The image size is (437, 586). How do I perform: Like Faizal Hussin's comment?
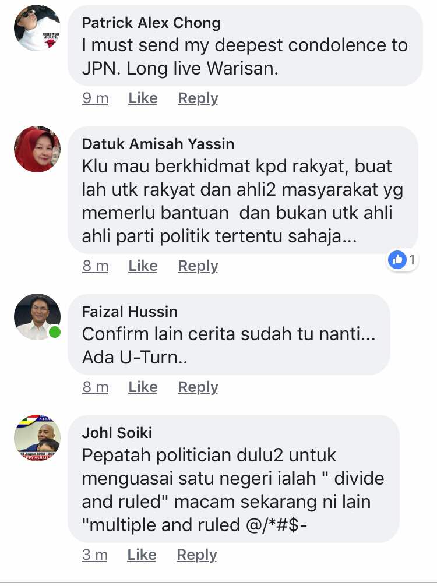pos(143,387)
